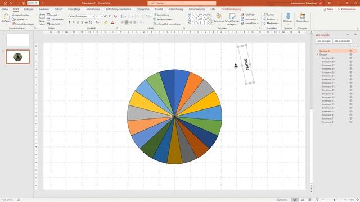Click the zoom slider in status bar
The height and width of the screenshot is (202, 360).
tap(335, 200)
